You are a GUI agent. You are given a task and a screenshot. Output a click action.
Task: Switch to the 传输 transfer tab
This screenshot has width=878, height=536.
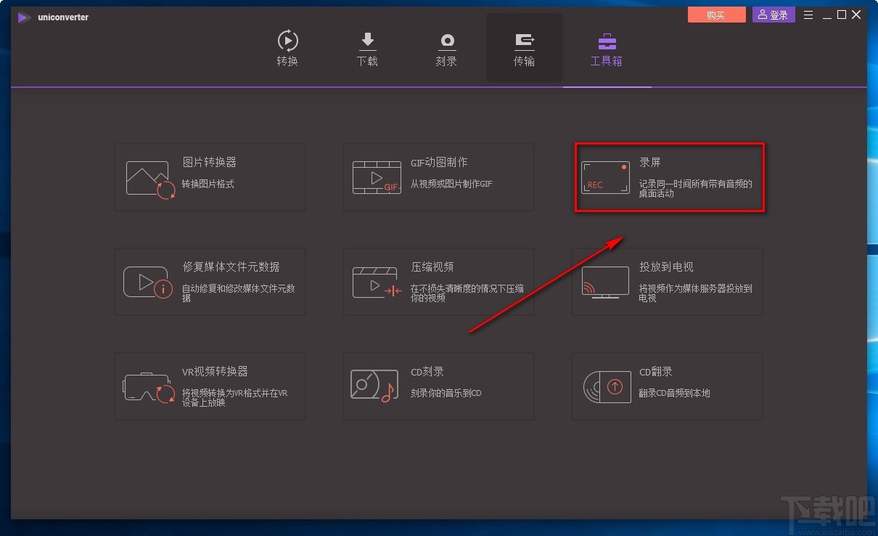pos(524,48)
